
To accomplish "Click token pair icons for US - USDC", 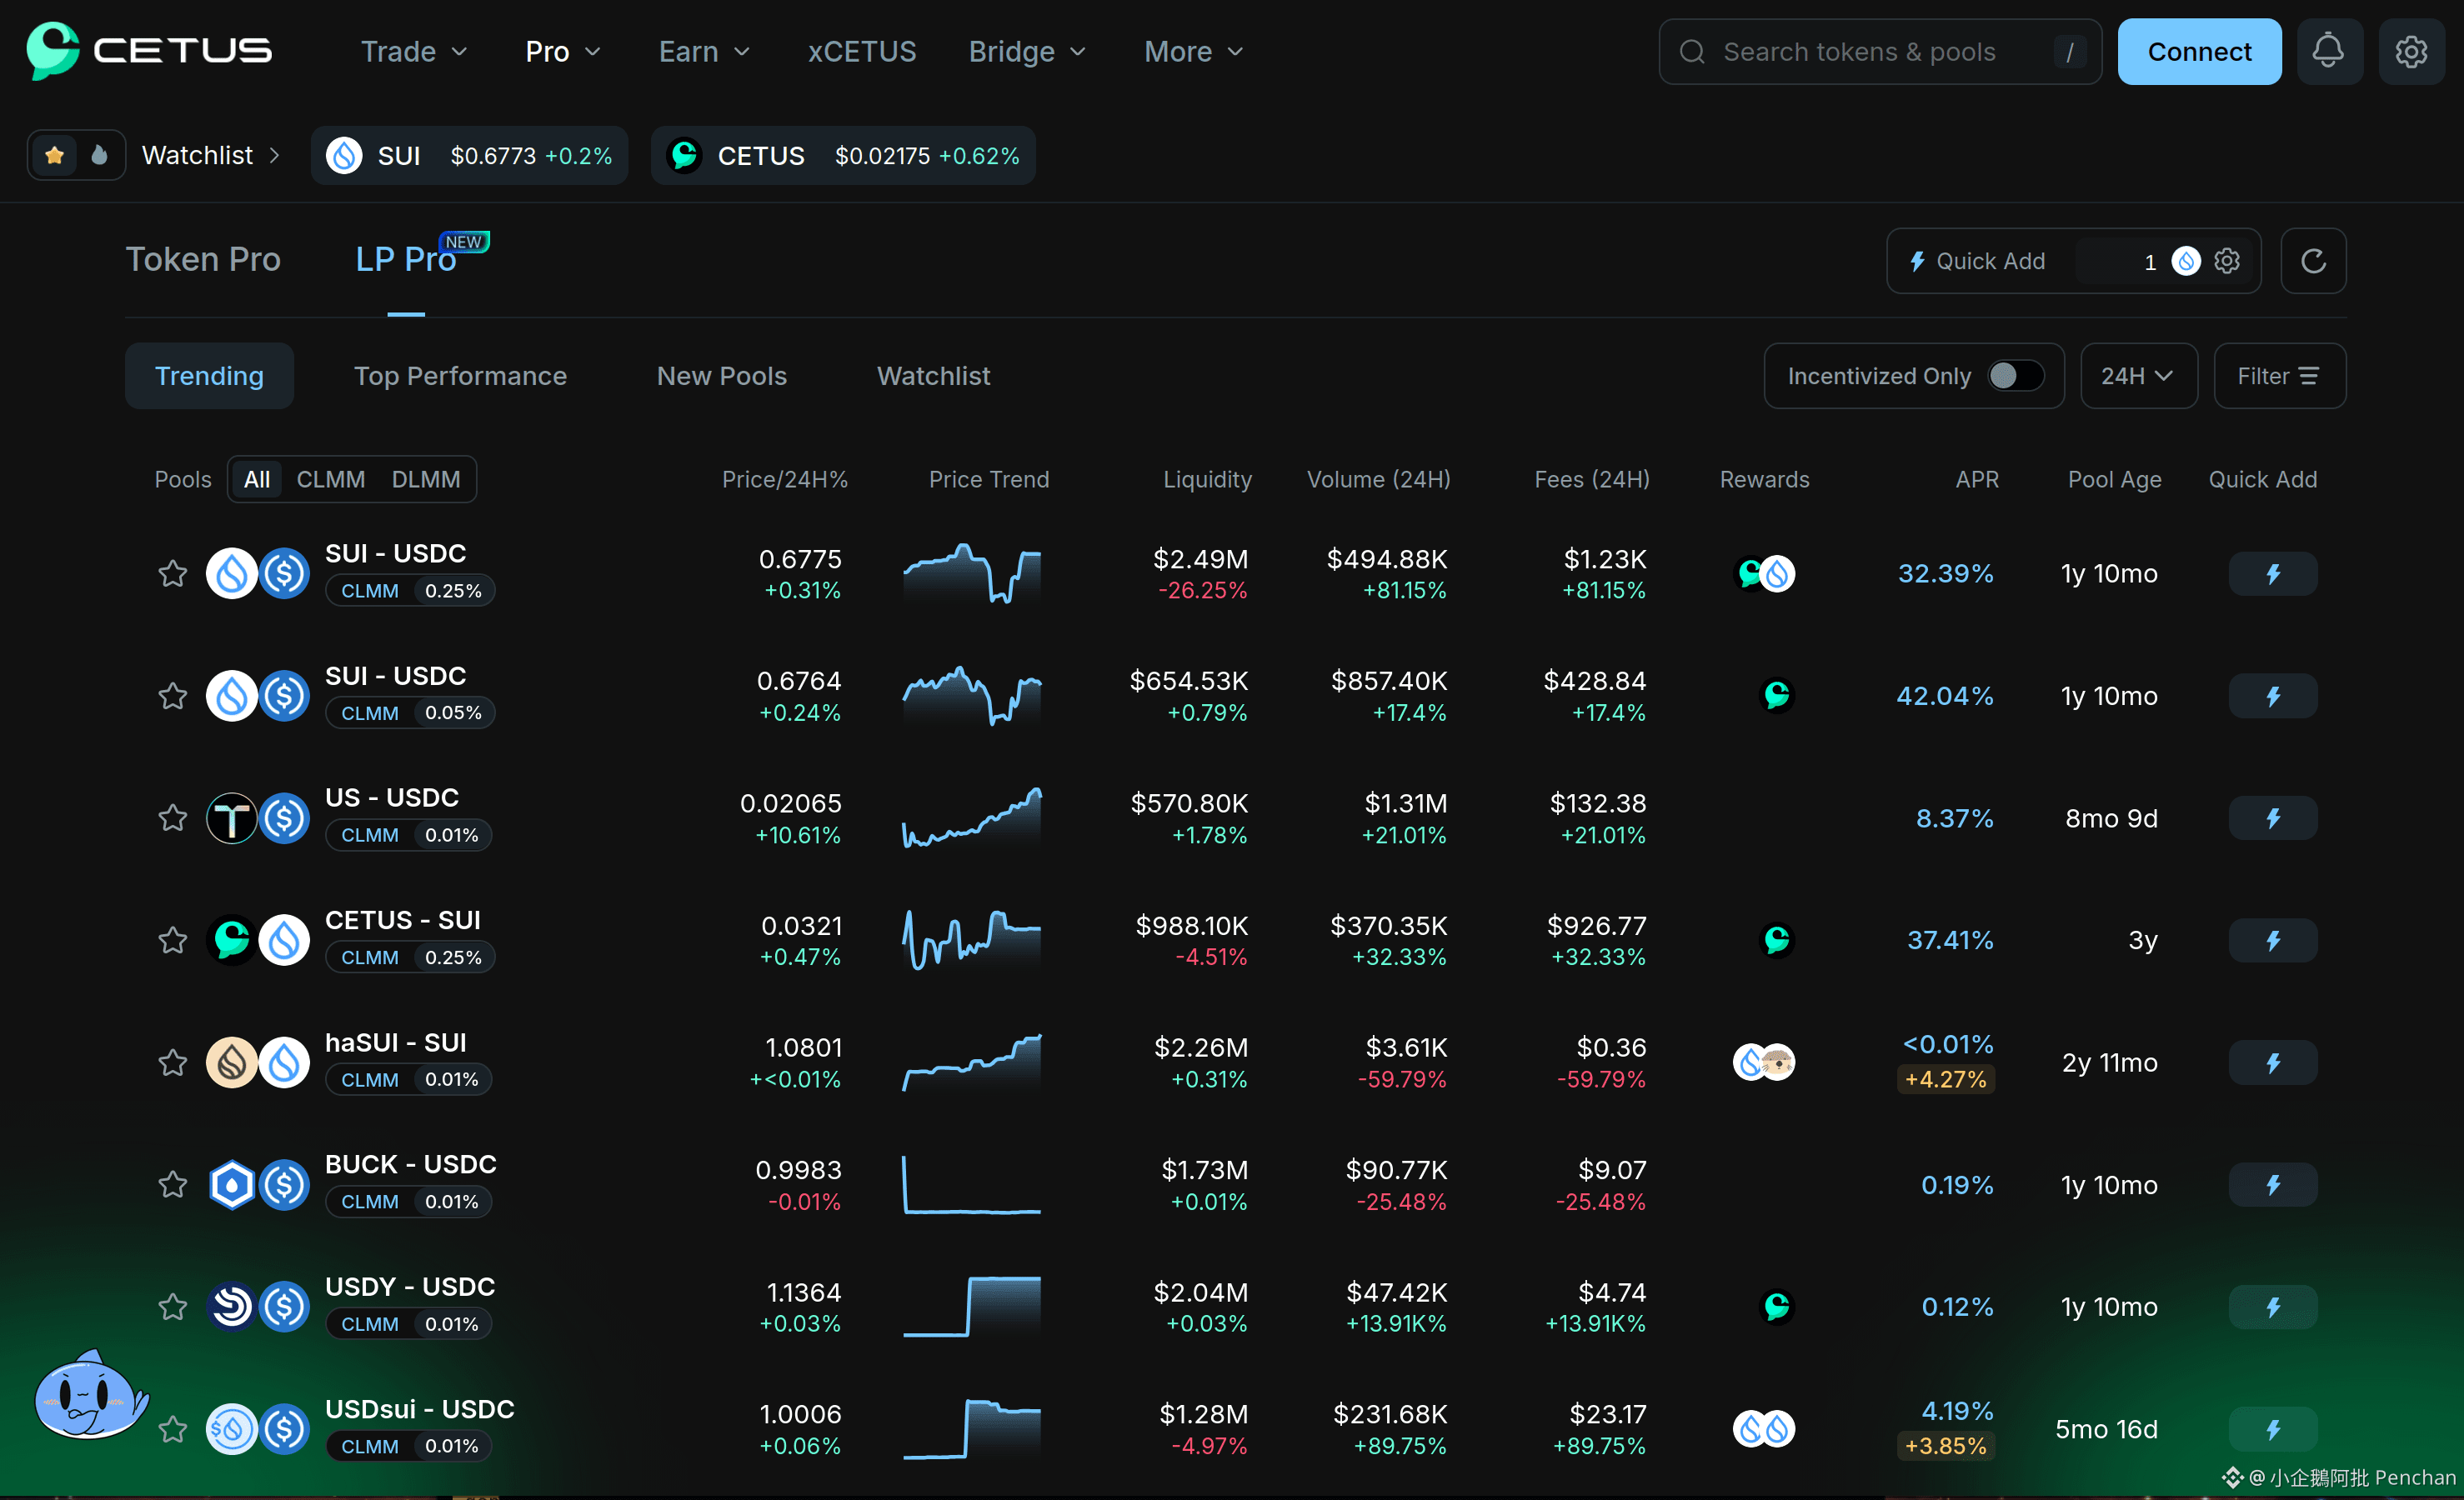I will click(x=258, y=818).
